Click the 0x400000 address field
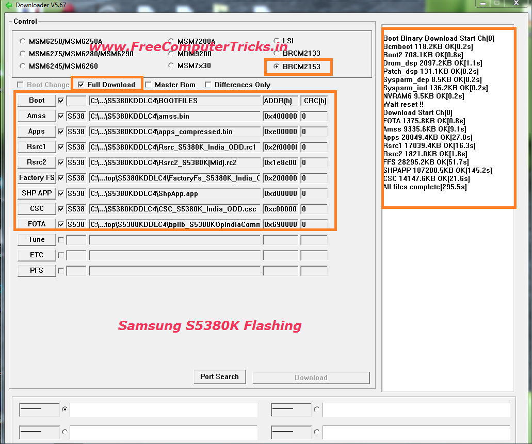 pyautogui.click(x=280, y=117)
